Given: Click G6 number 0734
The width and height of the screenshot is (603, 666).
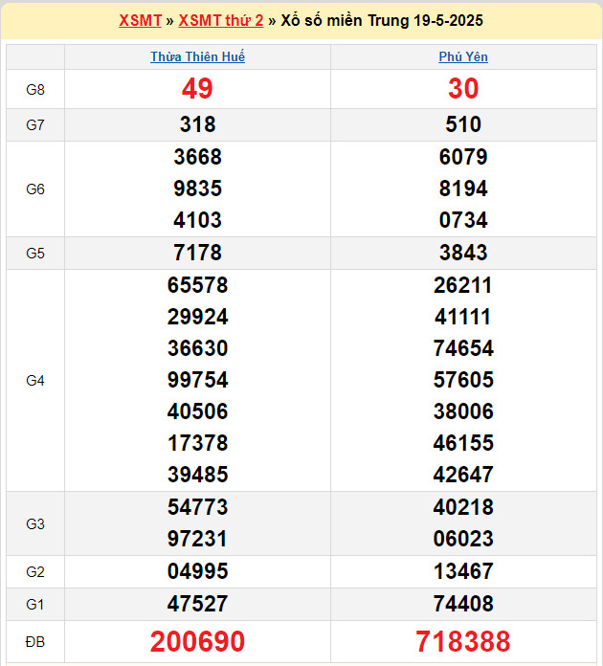Looking at the screenshot, I should 463,220.
